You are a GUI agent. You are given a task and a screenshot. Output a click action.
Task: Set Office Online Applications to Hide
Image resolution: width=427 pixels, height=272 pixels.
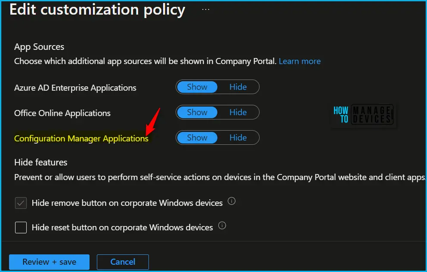click(x=238, y=112)
